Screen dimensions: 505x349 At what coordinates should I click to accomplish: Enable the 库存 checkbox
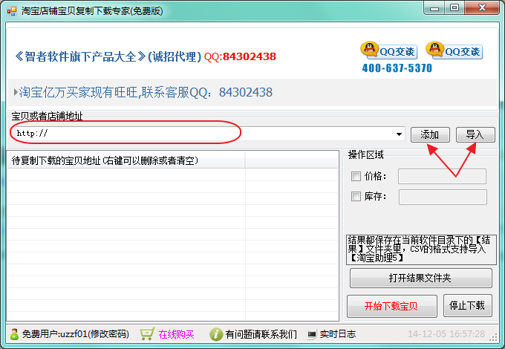356,196
